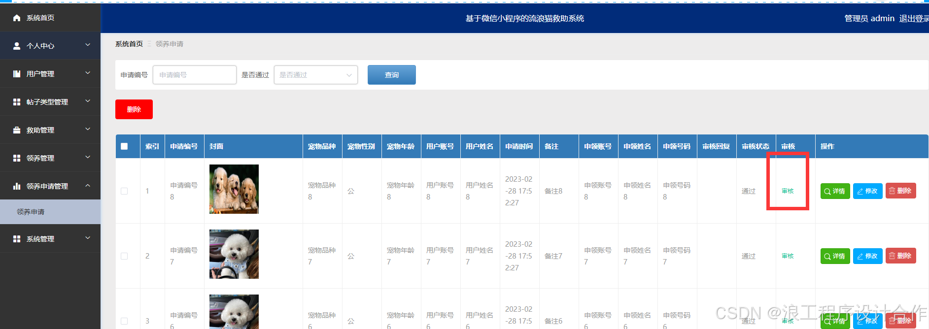Click the grid icon for 系统管理
This screenshot has width=929, height=329.
point(17,239)
